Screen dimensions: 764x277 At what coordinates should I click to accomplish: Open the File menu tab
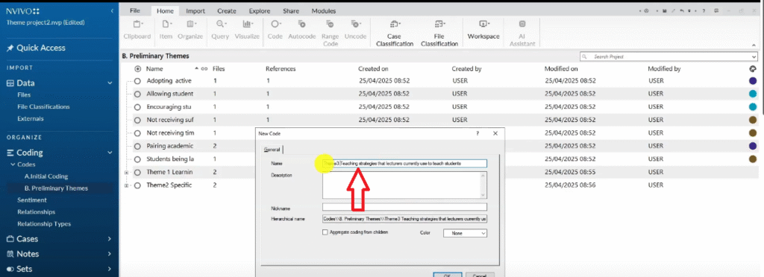135,10
